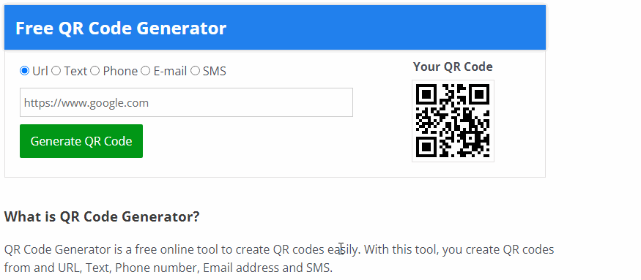Click the green Generate QR Code button
This screenshot has height=280, width=641.
click(x=81, y=141)
